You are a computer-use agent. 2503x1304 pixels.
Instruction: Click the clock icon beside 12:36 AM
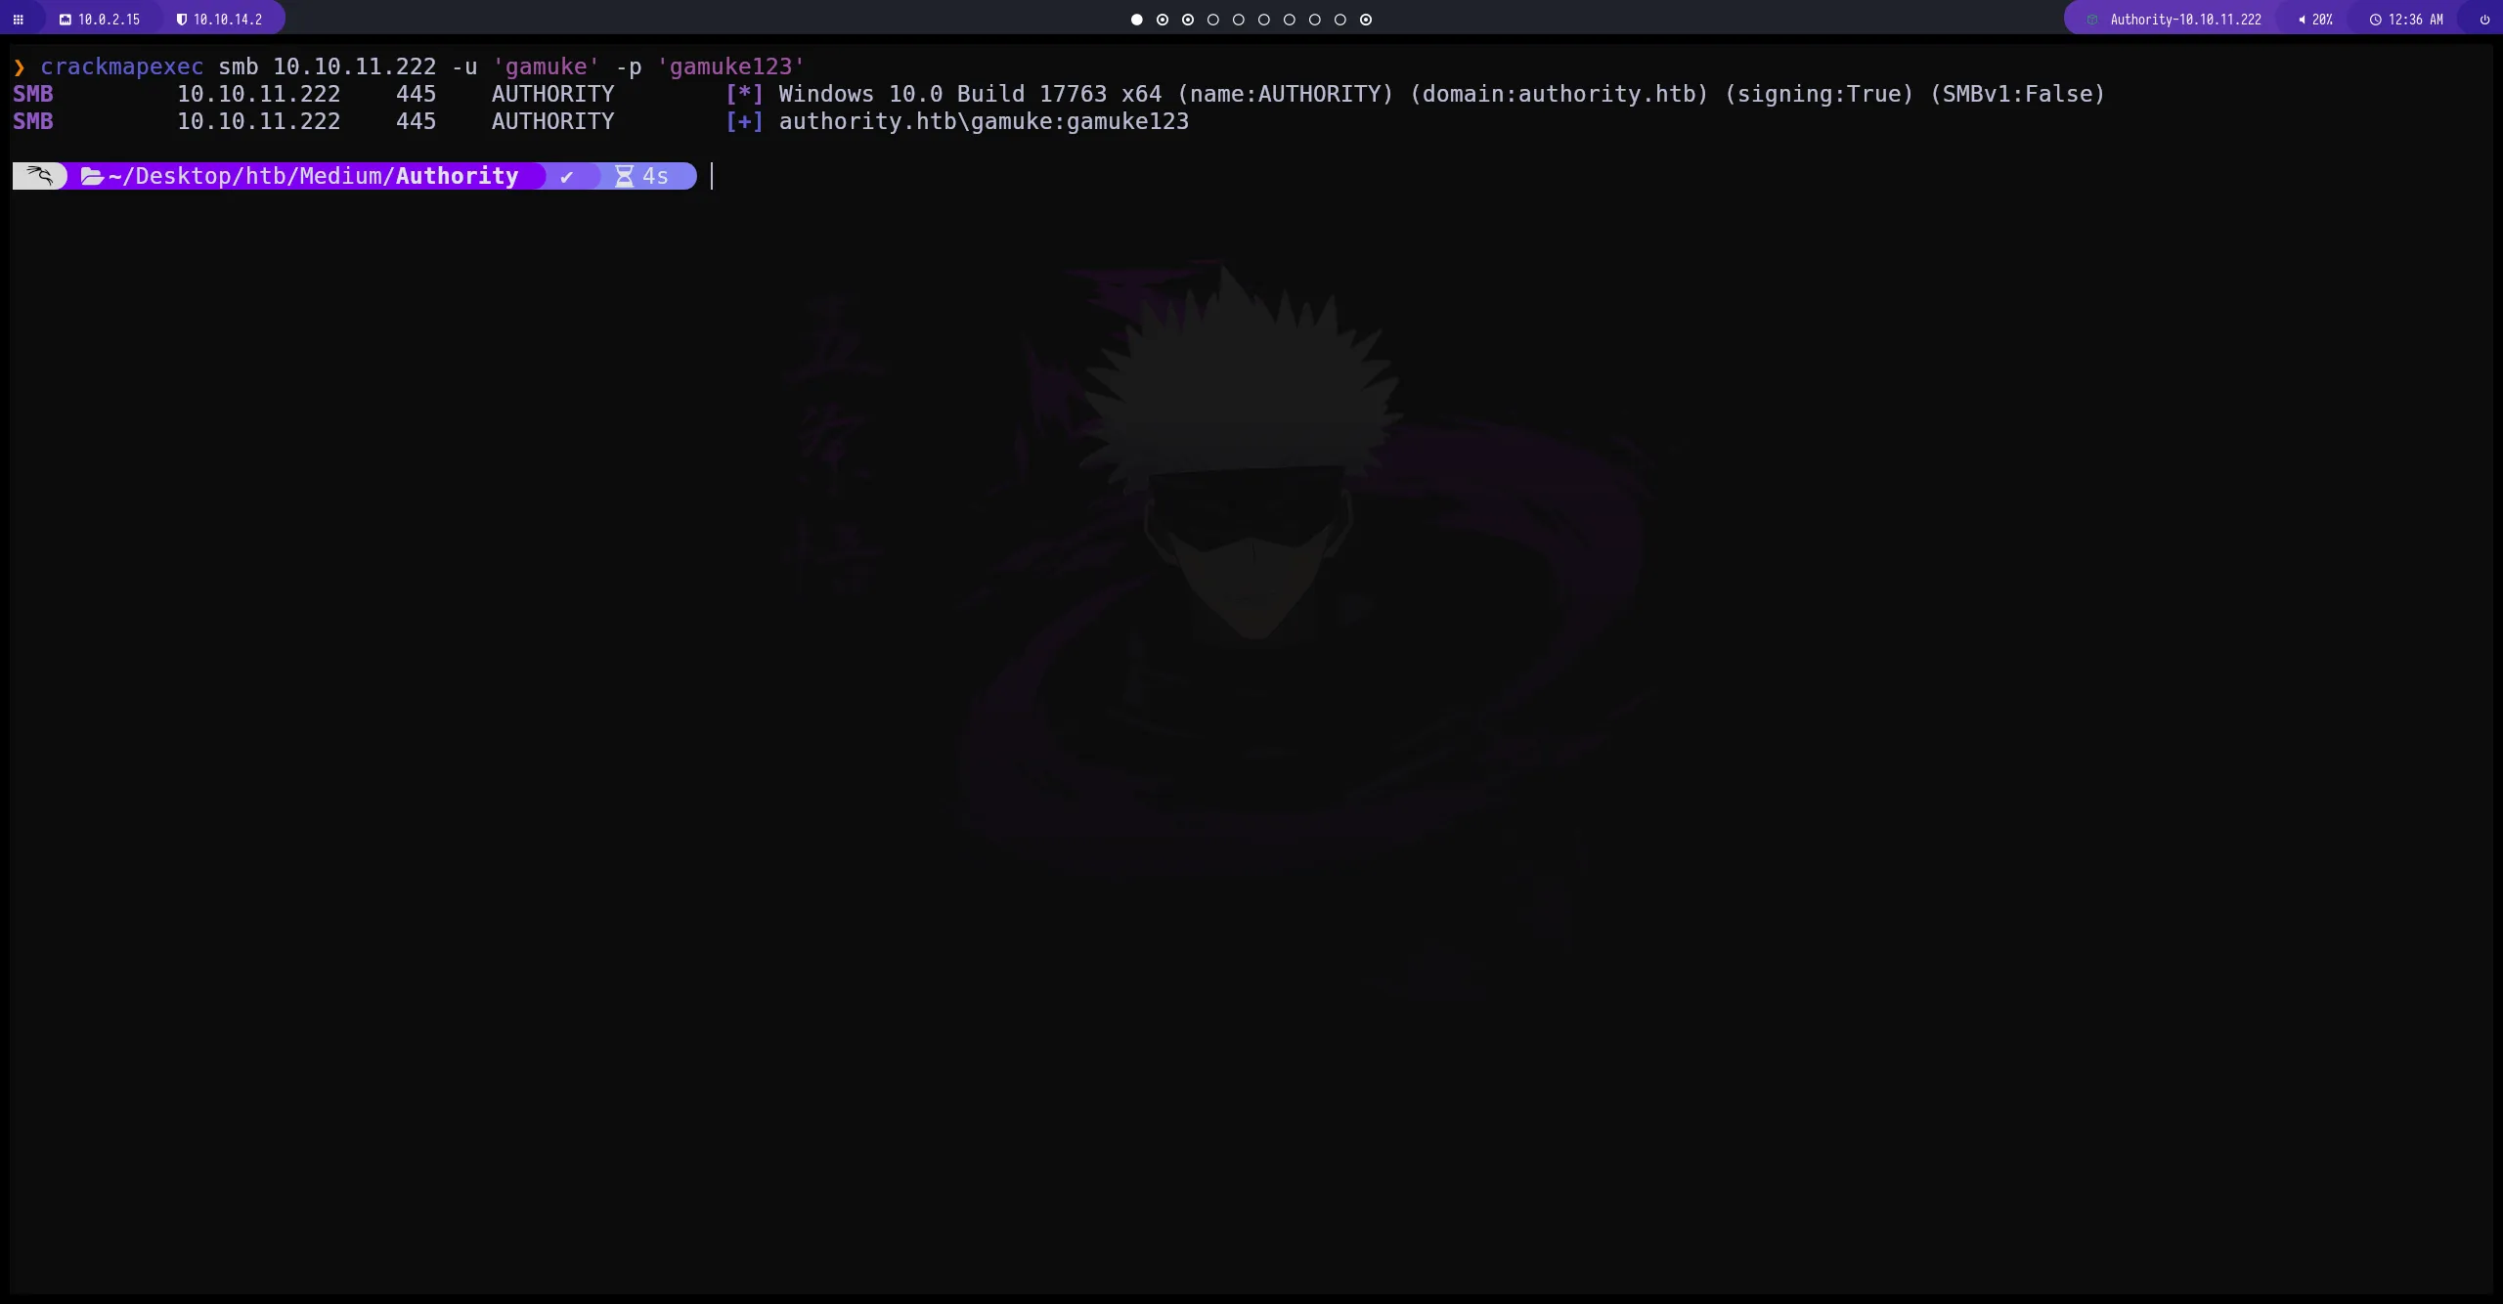coord(2375,19)
